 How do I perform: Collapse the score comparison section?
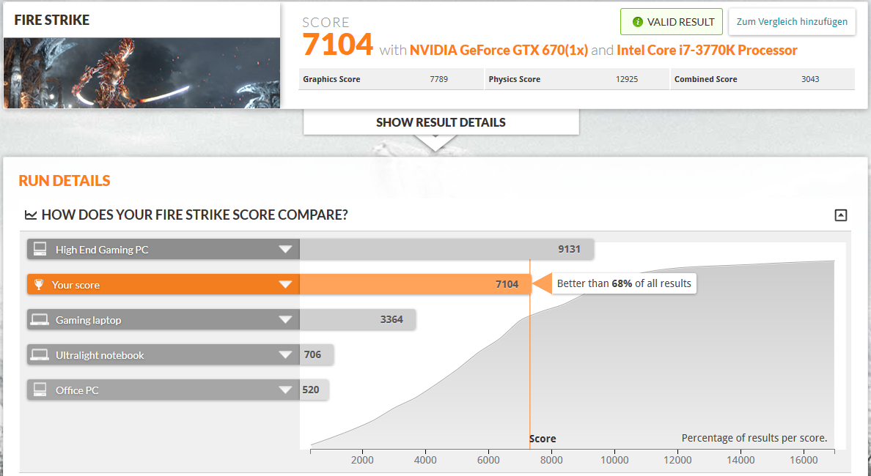pos(840,215)
